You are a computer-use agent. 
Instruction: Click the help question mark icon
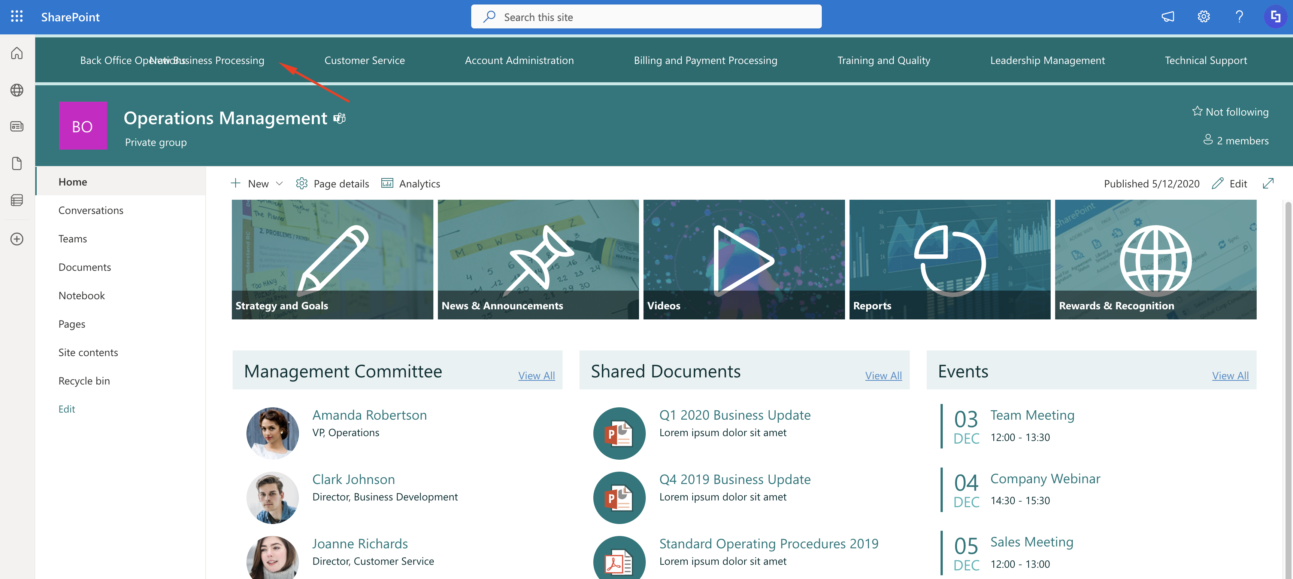[1239, 16]
